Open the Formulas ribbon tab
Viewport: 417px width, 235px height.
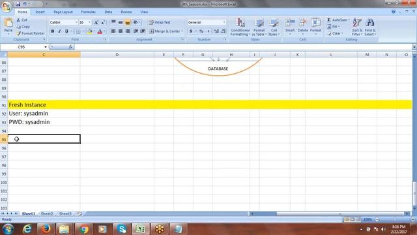point(89,12)
